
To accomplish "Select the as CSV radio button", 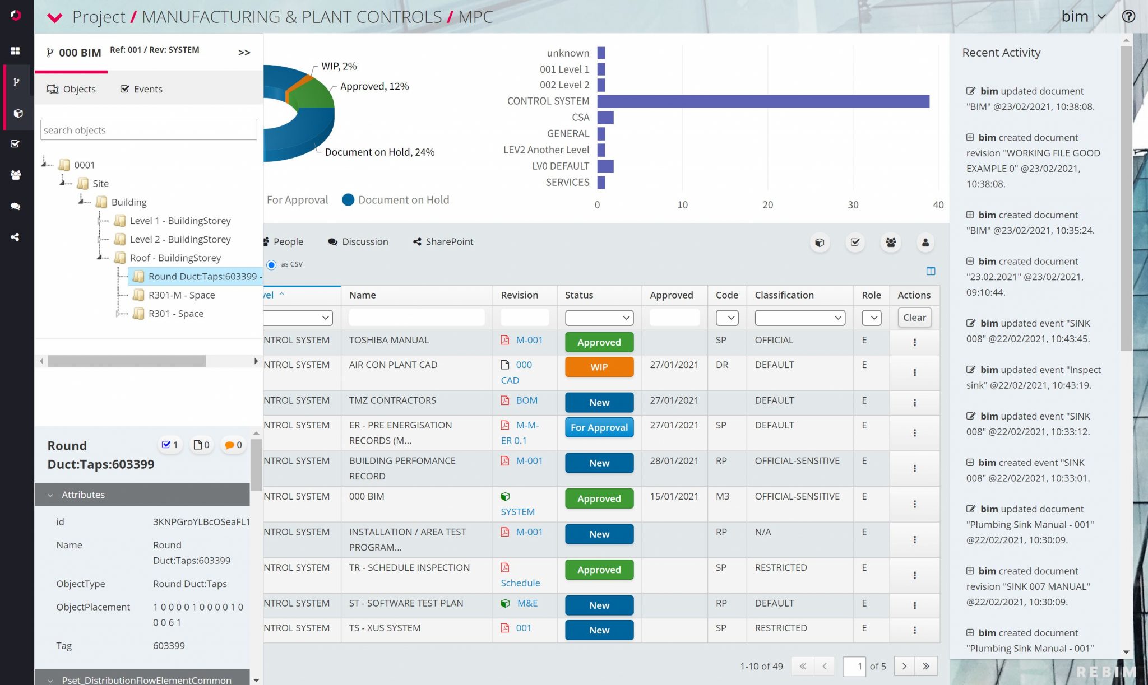I will pos(271,264).
